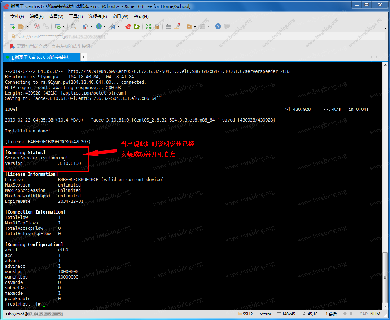The width and height of the screenshot is (390, 320).
Task: Click the folder-with-plus toolbar icon
Action: (x=189, y=26)
